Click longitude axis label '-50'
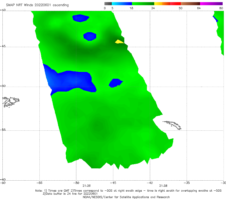The width and height of the screenshot is (226, 199). [76, 183]
